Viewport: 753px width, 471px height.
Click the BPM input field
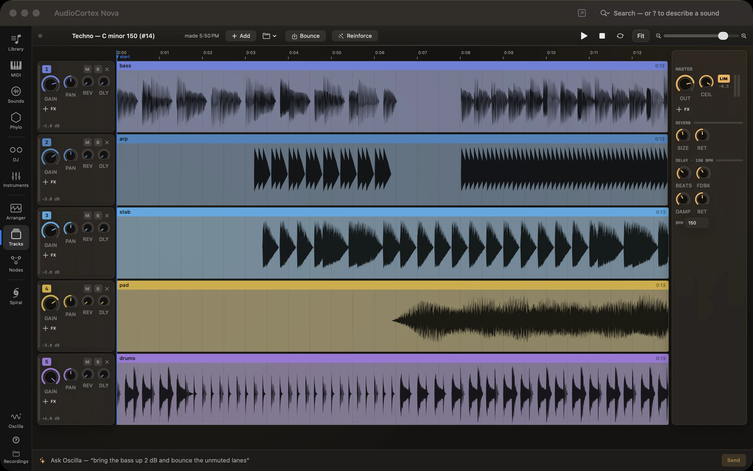coord(697,223)
